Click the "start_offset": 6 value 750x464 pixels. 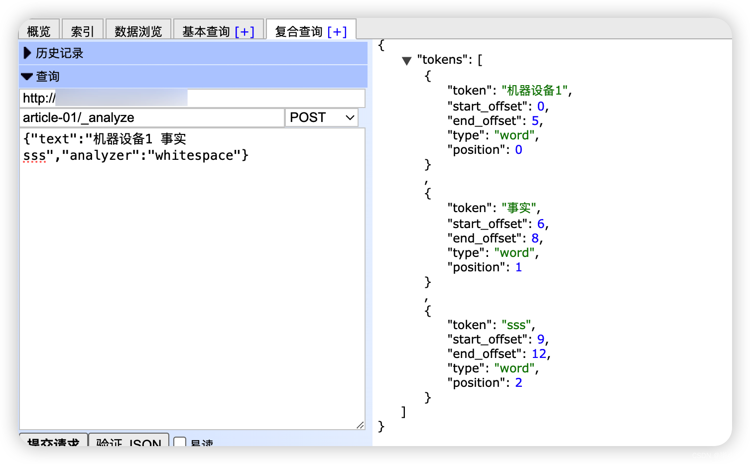click(541, 224)
